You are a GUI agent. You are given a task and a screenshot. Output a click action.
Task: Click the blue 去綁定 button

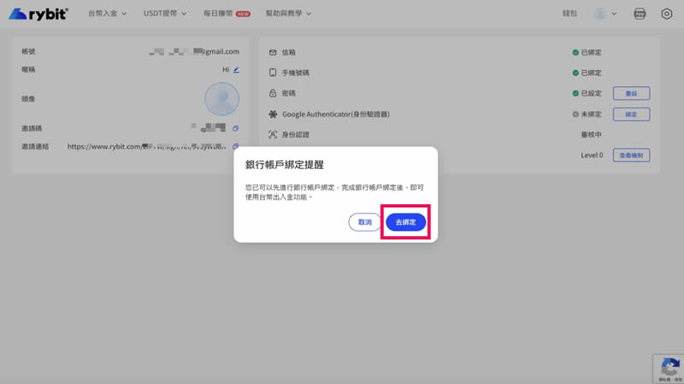coord(405,222)
